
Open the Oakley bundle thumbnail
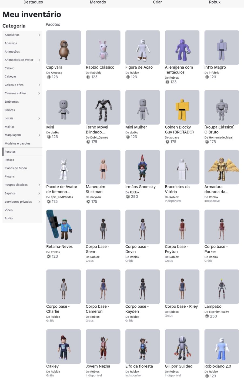tap(63, 346)
